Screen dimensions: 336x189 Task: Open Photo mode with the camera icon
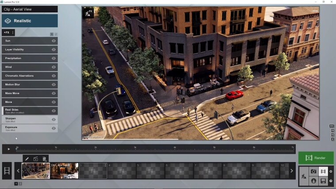click(x=313, y=171)
